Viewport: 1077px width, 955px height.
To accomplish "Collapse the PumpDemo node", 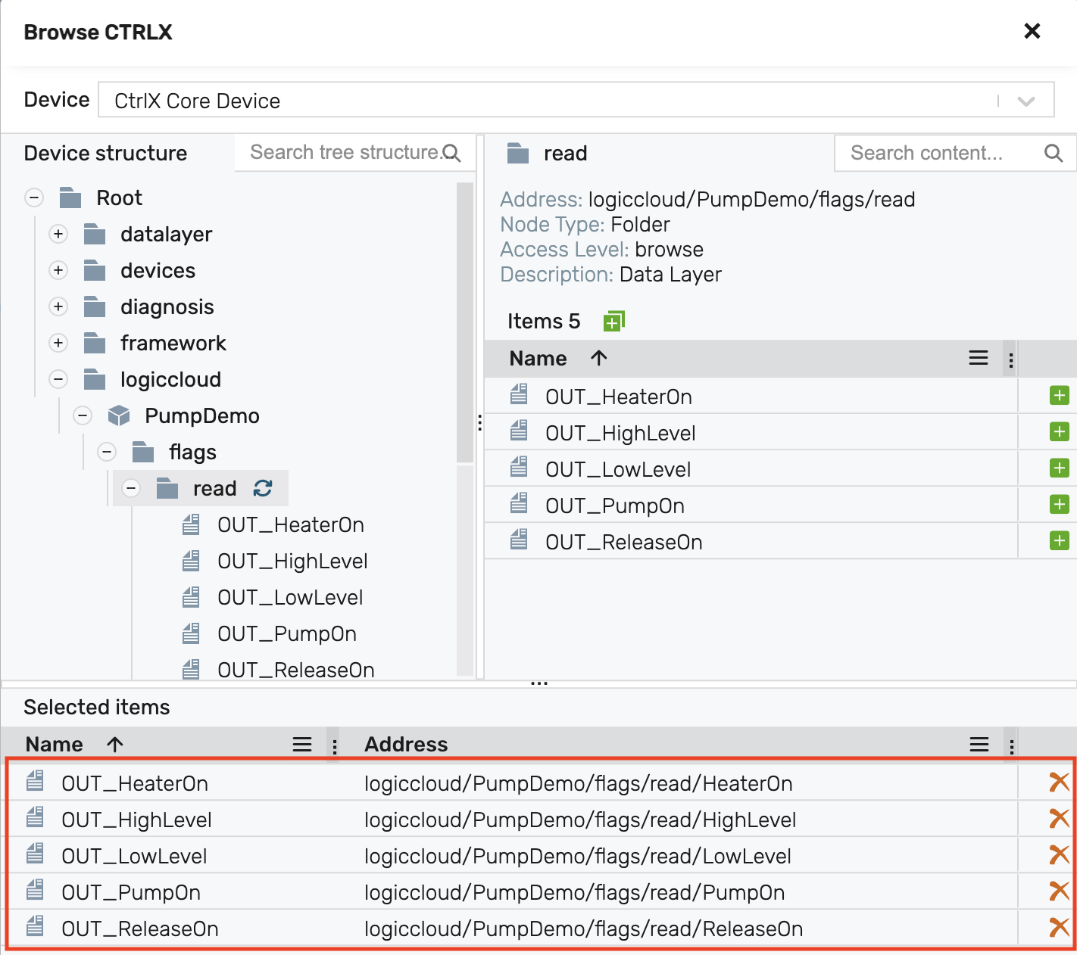I will click(83, 416).
